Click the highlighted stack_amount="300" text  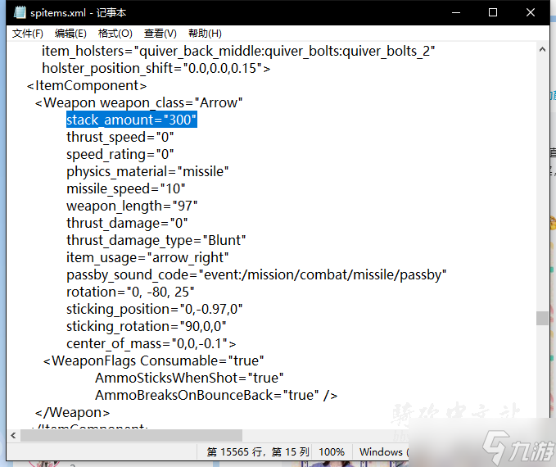pos(132,120)
